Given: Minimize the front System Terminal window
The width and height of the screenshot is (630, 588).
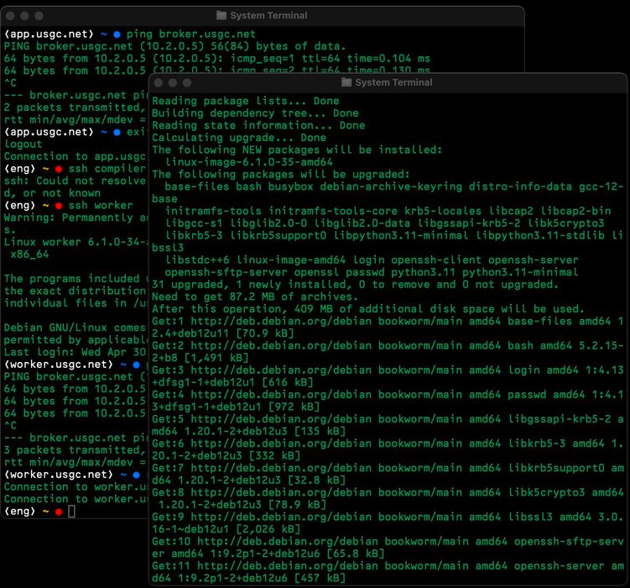Looking at the screenshot, I should point(173,83).
